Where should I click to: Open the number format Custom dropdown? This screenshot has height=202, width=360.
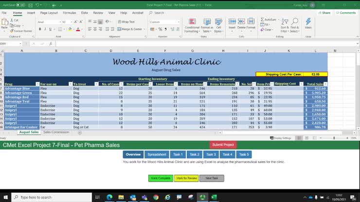click(179, 22)
